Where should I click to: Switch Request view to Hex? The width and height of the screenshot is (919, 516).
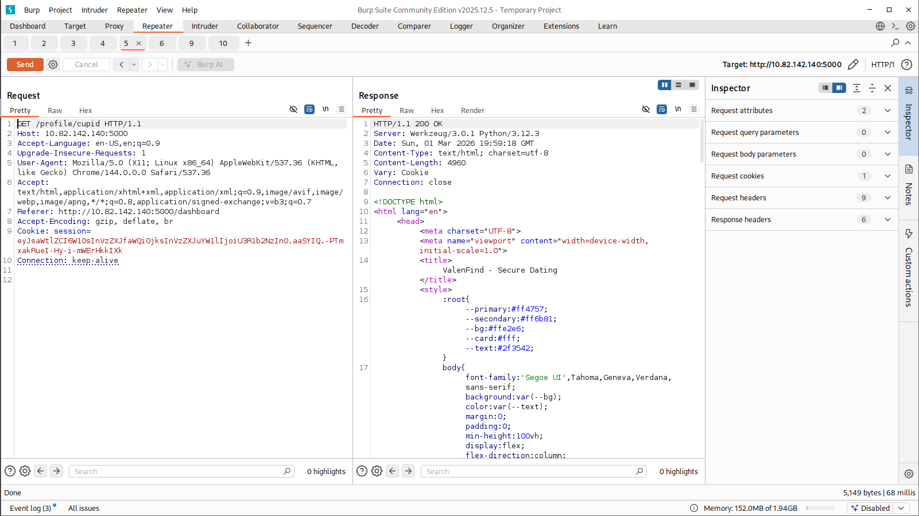(x=86, y=110)
